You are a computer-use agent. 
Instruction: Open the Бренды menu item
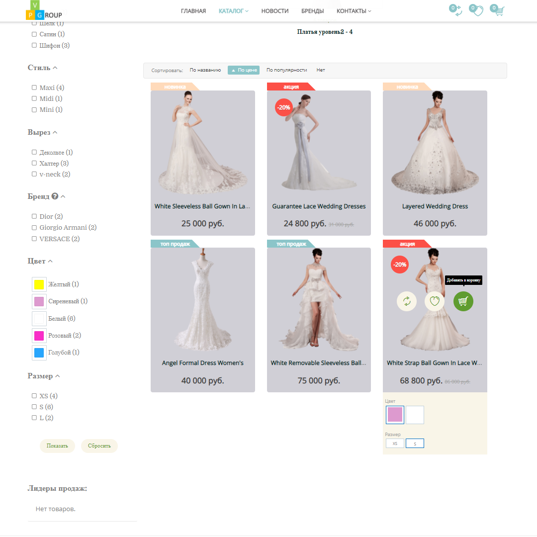tap(312, 11)
